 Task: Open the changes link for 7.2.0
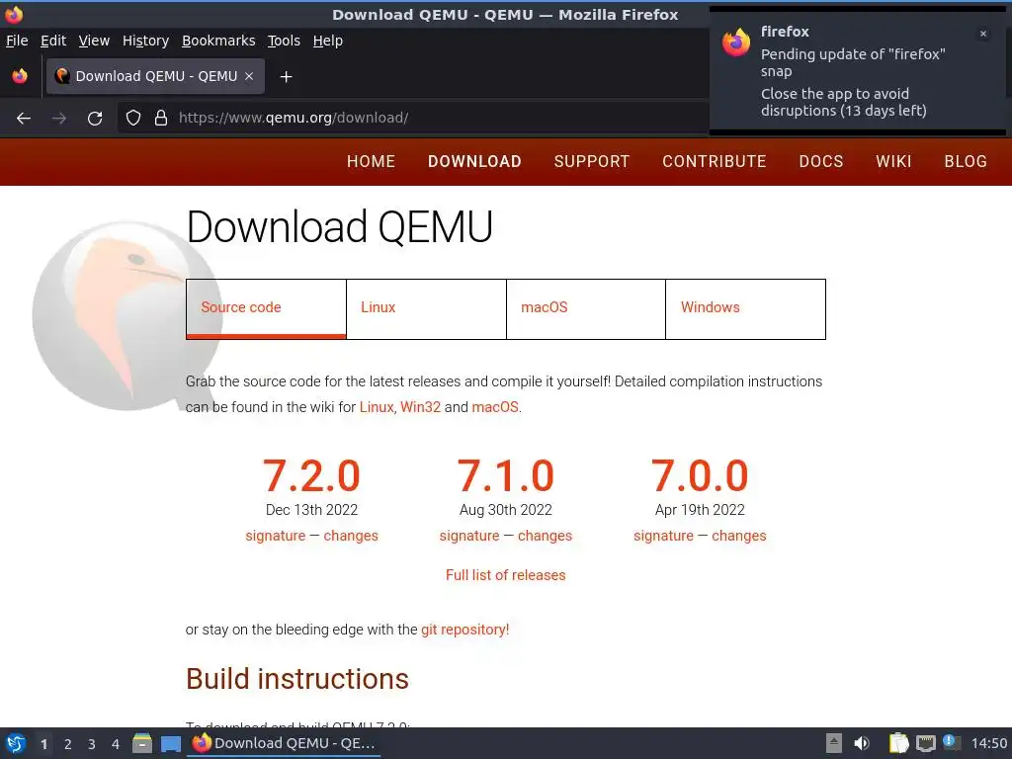tap(351, 536)
